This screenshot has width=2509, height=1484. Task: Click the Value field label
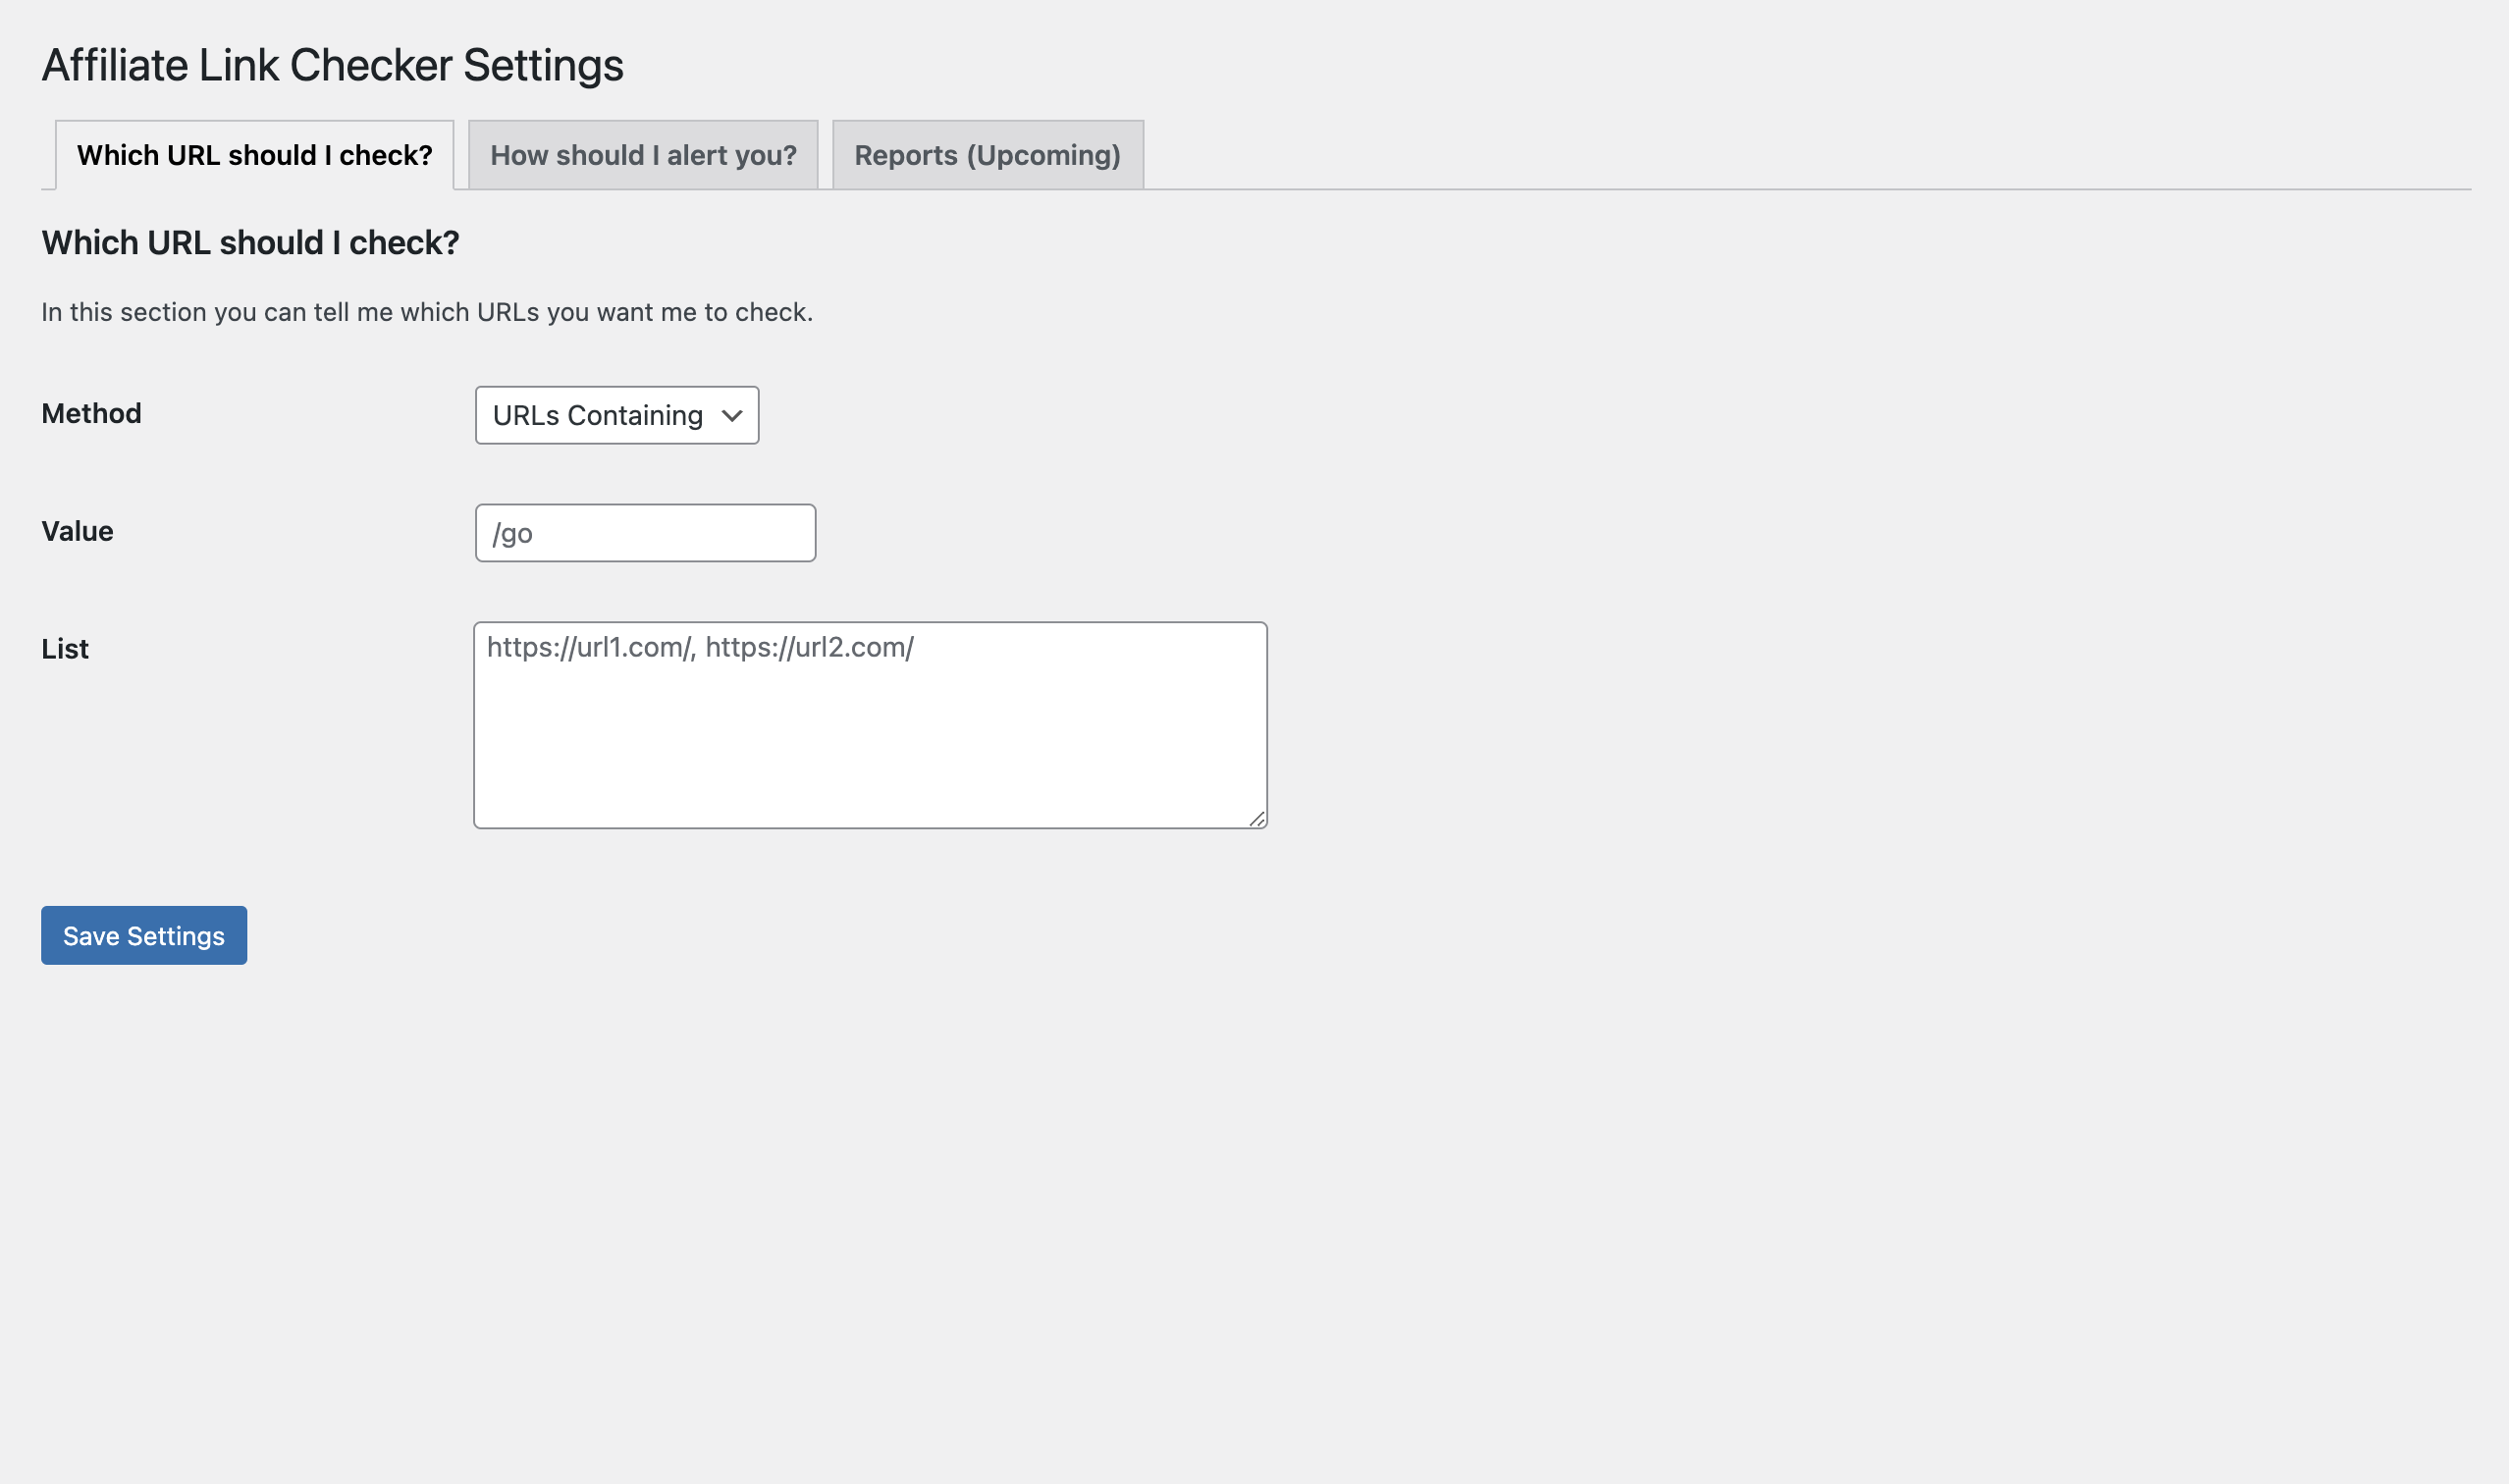pyautogui.click(x=77, y=531)
